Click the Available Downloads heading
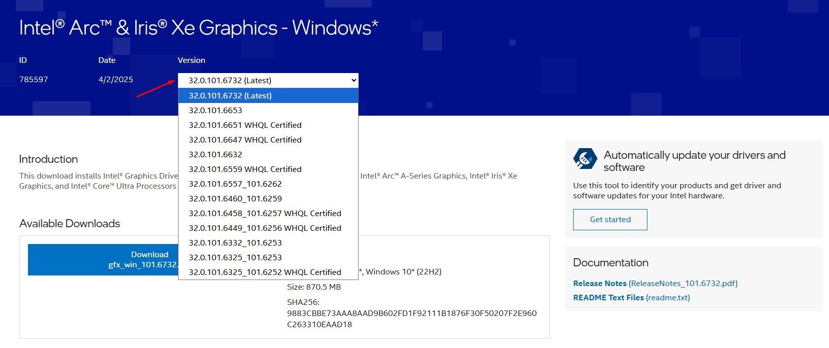This screenshot has width=829, height=348. coord(70,223)
